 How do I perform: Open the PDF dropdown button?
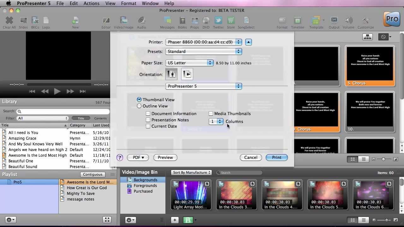click(138, 157)
